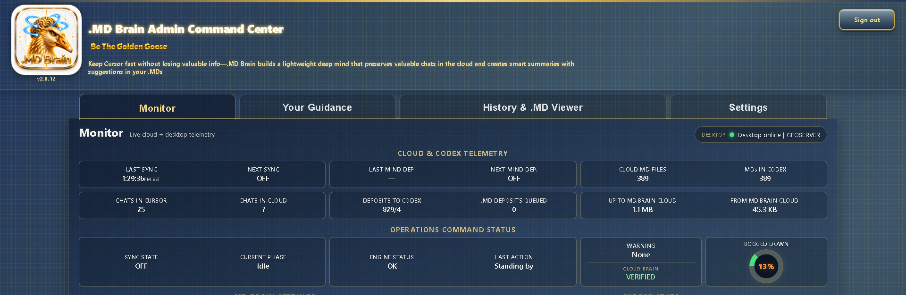Click the From MD.Brain Cloud 45.3 KB
906x295 pixels.
point(764,210)
